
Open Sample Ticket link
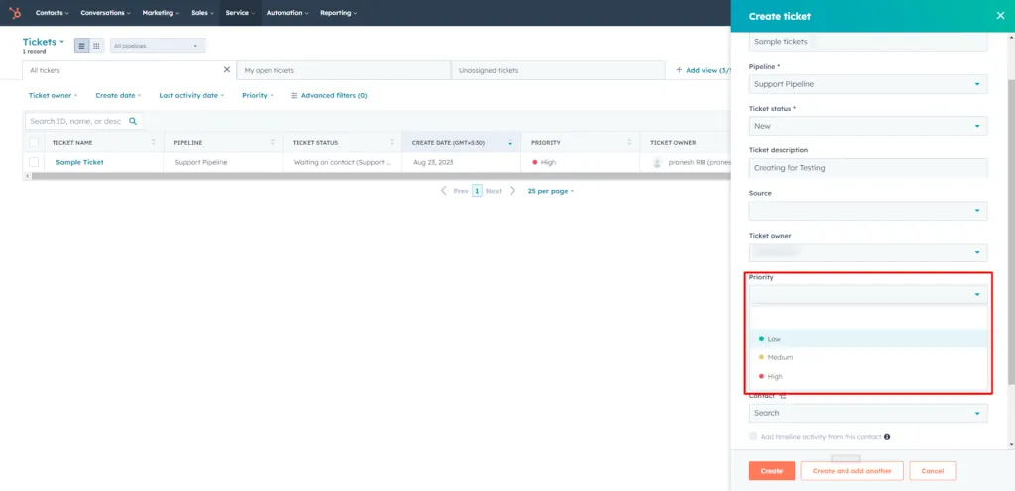[79, 162]
